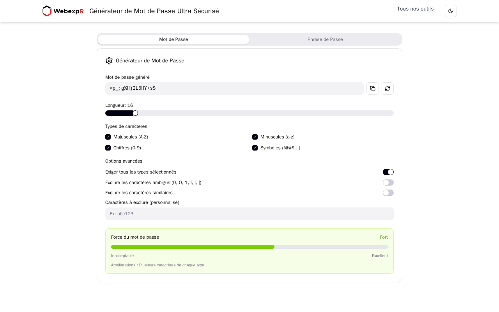Copy the generated password

coord(373,89)
